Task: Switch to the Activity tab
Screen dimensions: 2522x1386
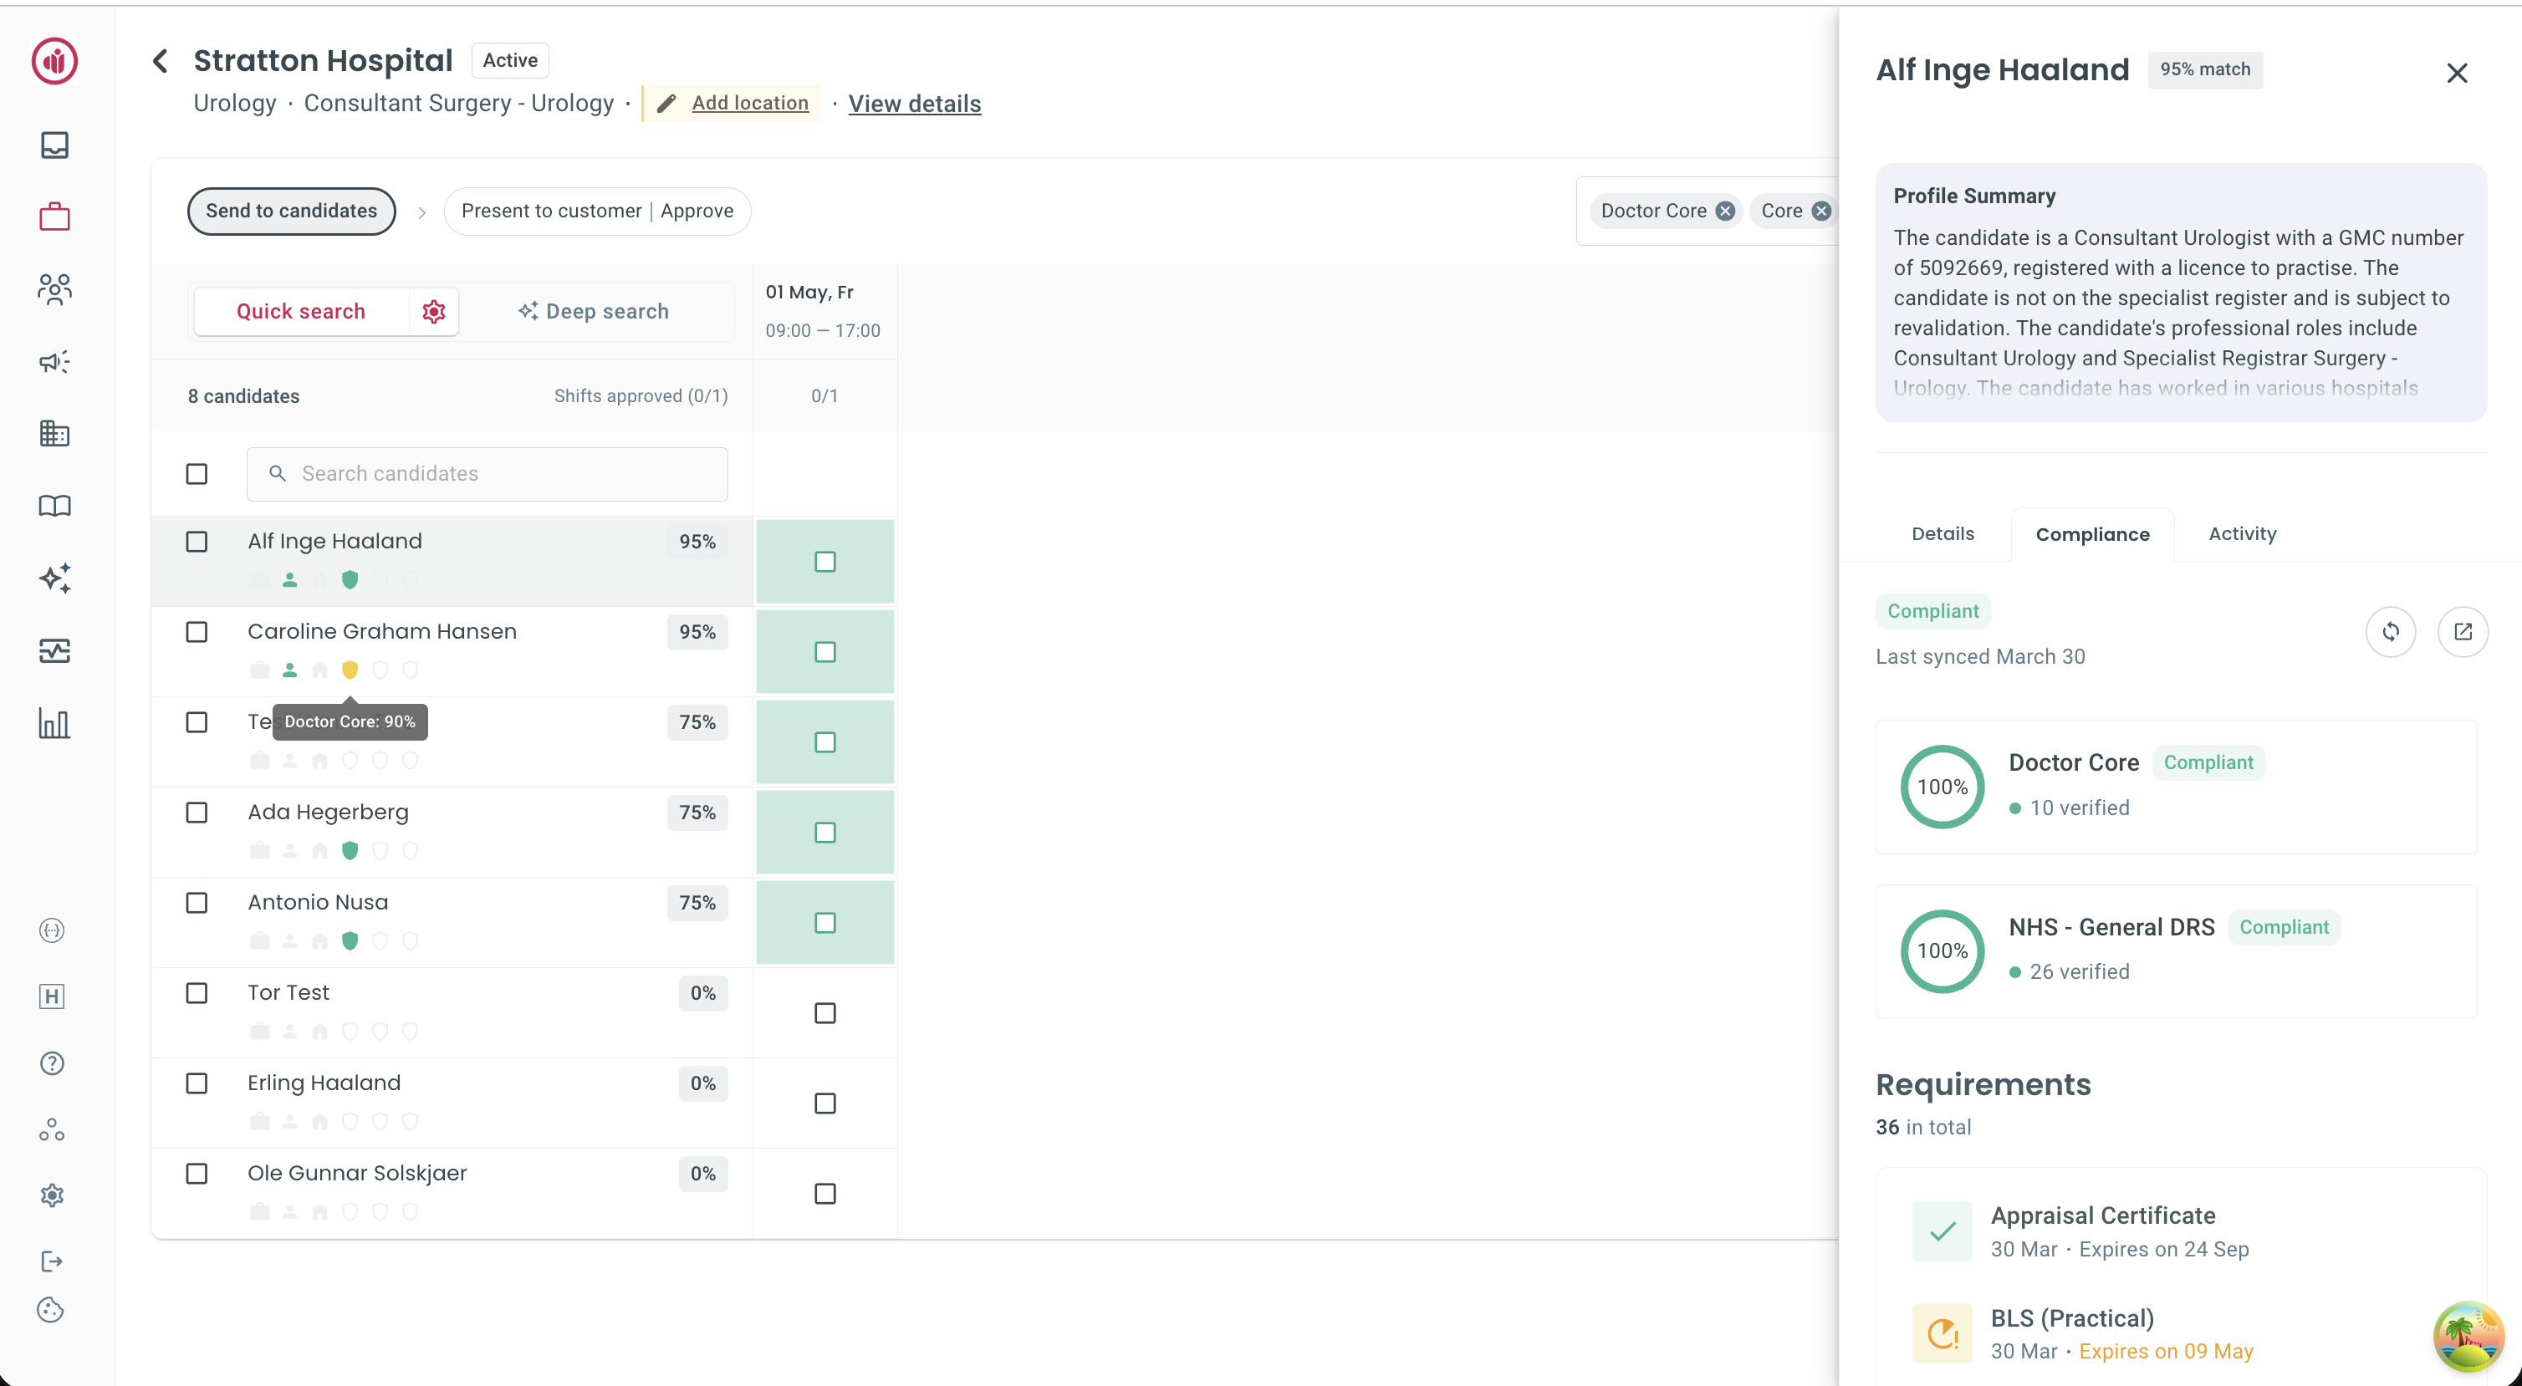Action: (x=2241, y=533)
